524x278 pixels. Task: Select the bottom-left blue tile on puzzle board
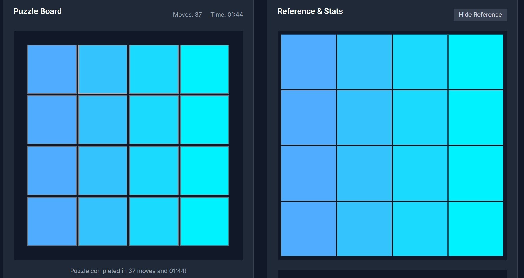(x=52, y=222)
